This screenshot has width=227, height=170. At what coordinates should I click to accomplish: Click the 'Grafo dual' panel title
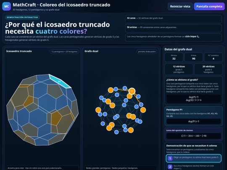91,51
